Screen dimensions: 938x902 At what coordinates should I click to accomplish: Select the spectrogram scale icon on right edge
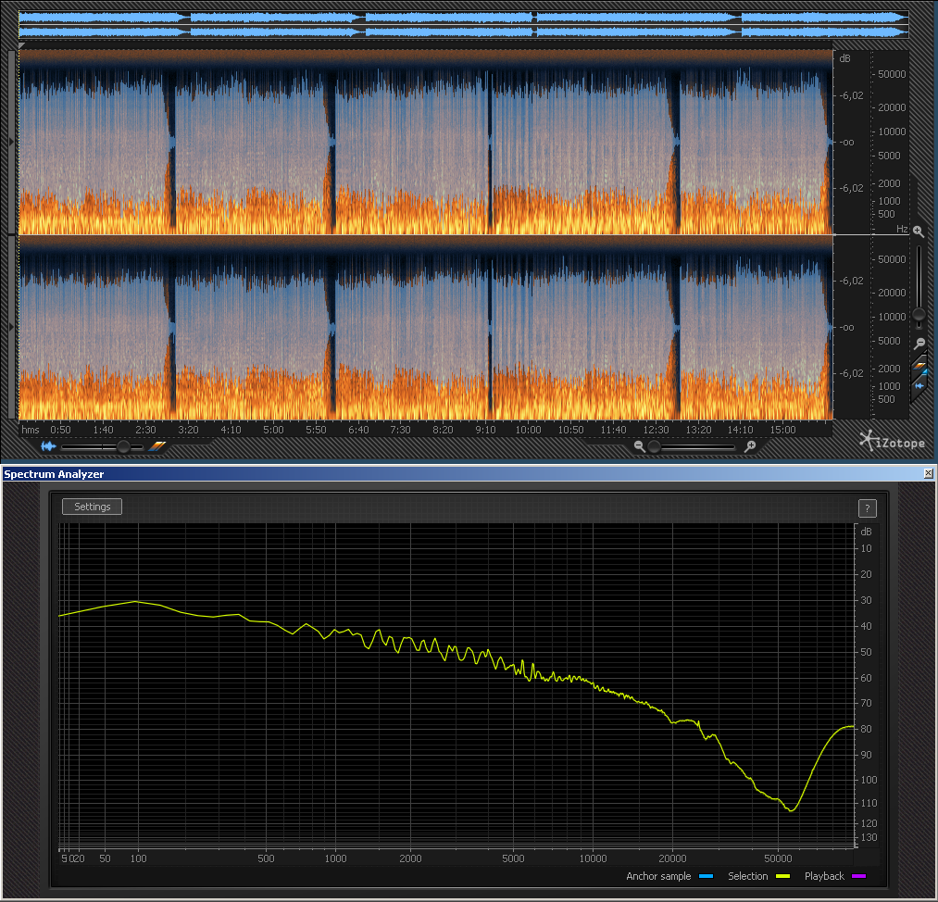click(x=919, y=368)
